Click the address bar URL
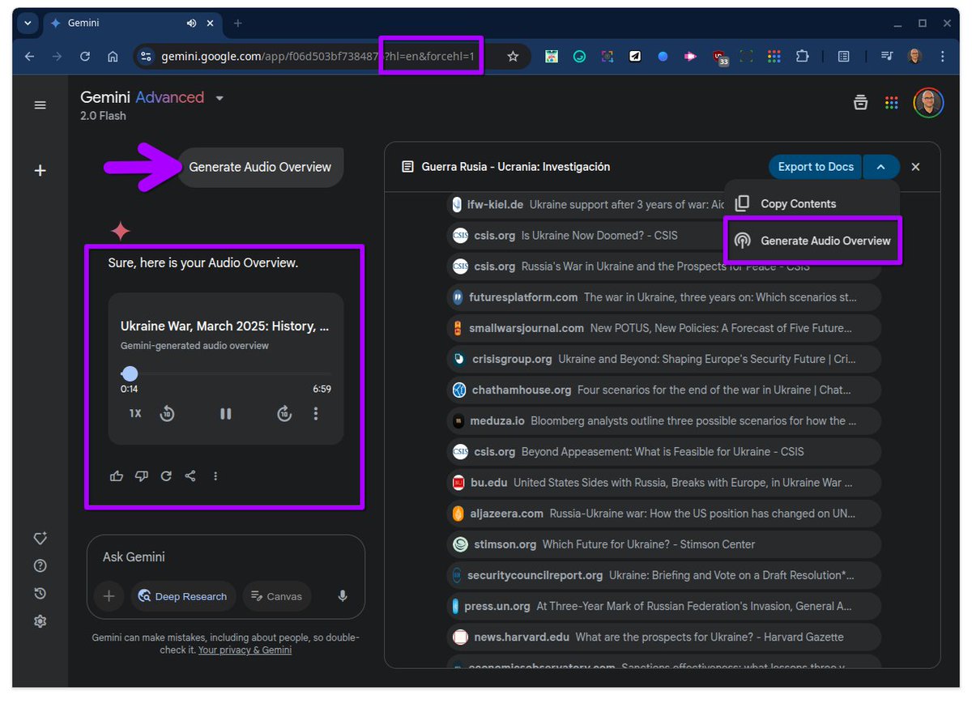 [x=318, y=57]
